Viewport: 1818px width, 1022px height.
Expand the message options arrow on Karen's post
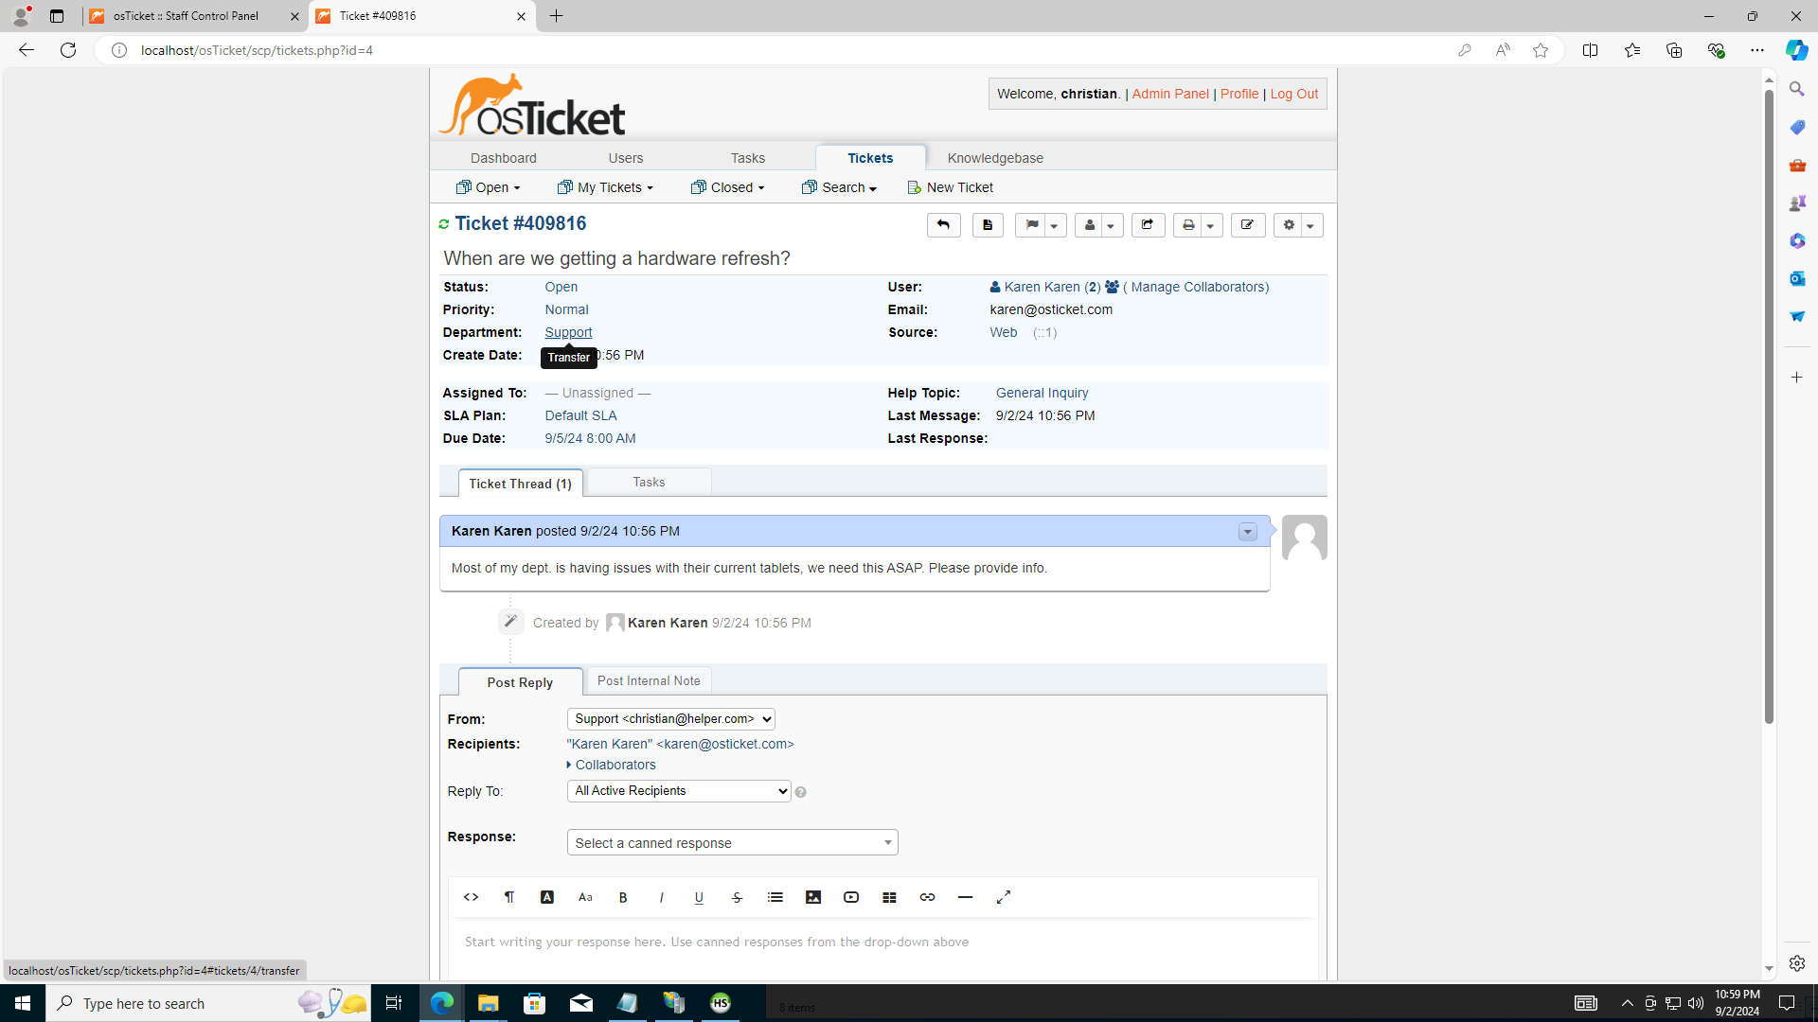pos(1247,532)
